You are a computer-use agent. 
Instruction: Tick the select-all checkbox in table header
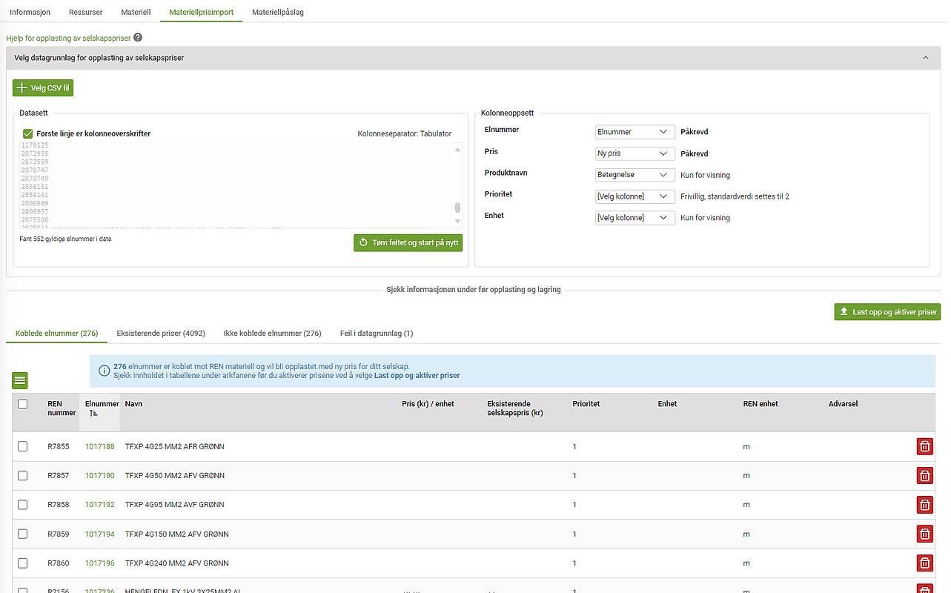point(22,404)
